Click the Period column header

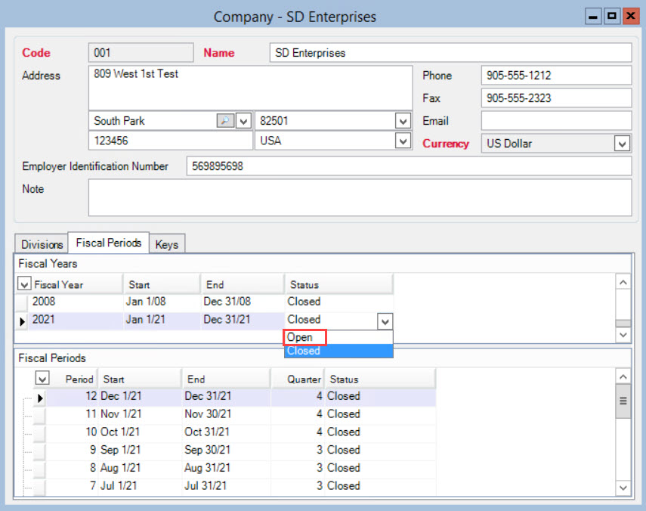pyautogui.click(x=74, y=379)
